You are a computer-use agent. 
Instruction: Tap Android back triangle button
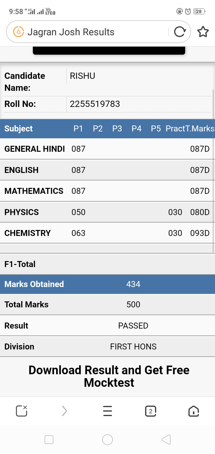pos(166,440)
